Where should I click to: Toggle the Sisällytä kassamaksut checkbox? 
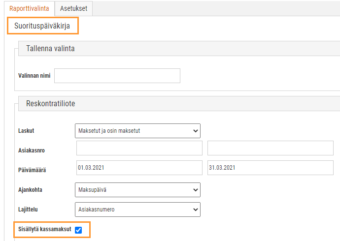[x=78, y=230]
